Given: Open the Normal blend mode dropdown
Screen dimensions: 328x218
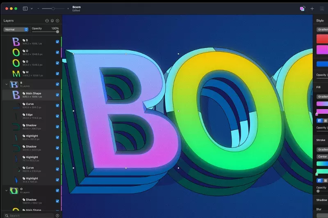Looking at the screenshot, I should tap(16, 29).
